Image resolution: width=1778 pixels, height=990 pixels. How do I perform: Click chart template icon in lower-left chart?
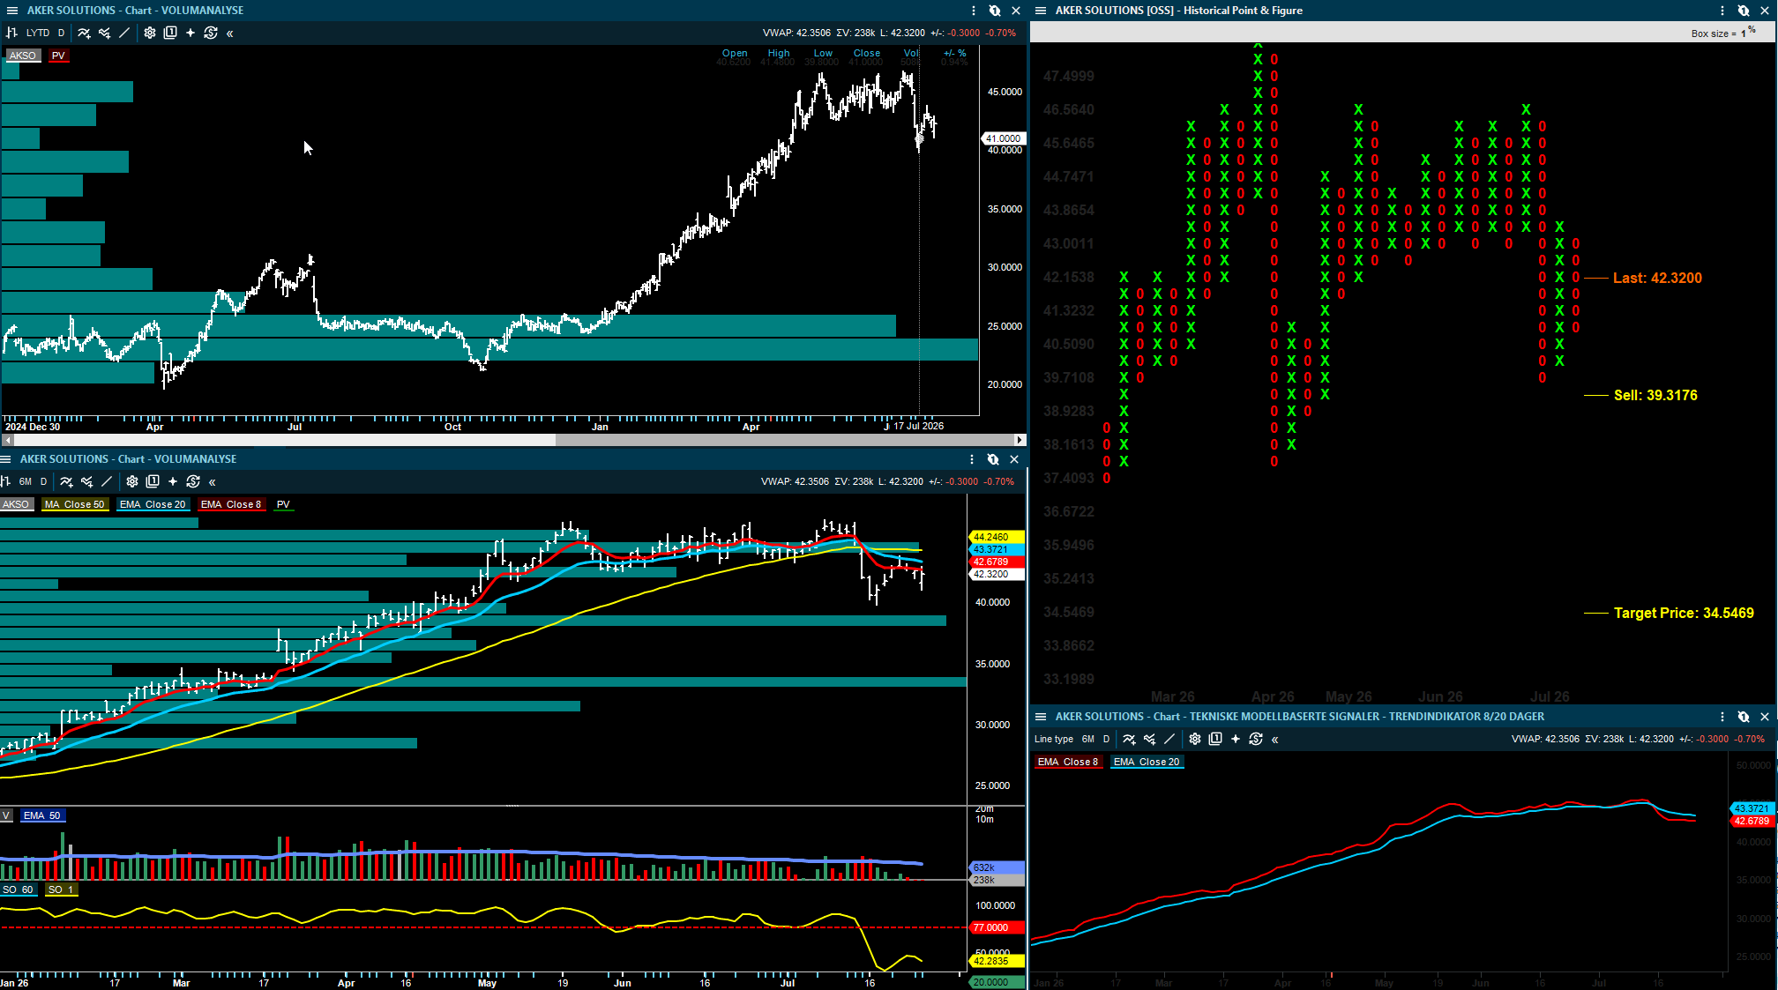tap(153, 481)
